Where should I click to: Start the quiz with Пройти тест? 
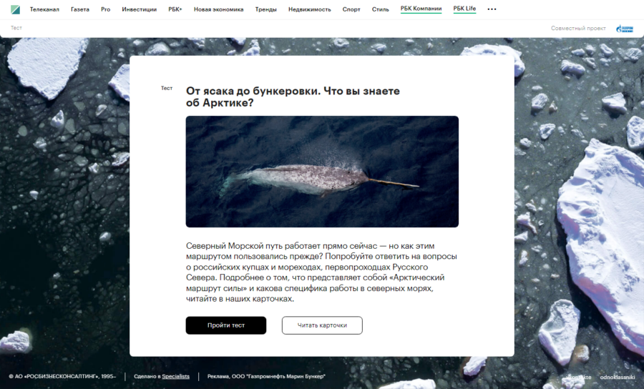coord(226,325)
